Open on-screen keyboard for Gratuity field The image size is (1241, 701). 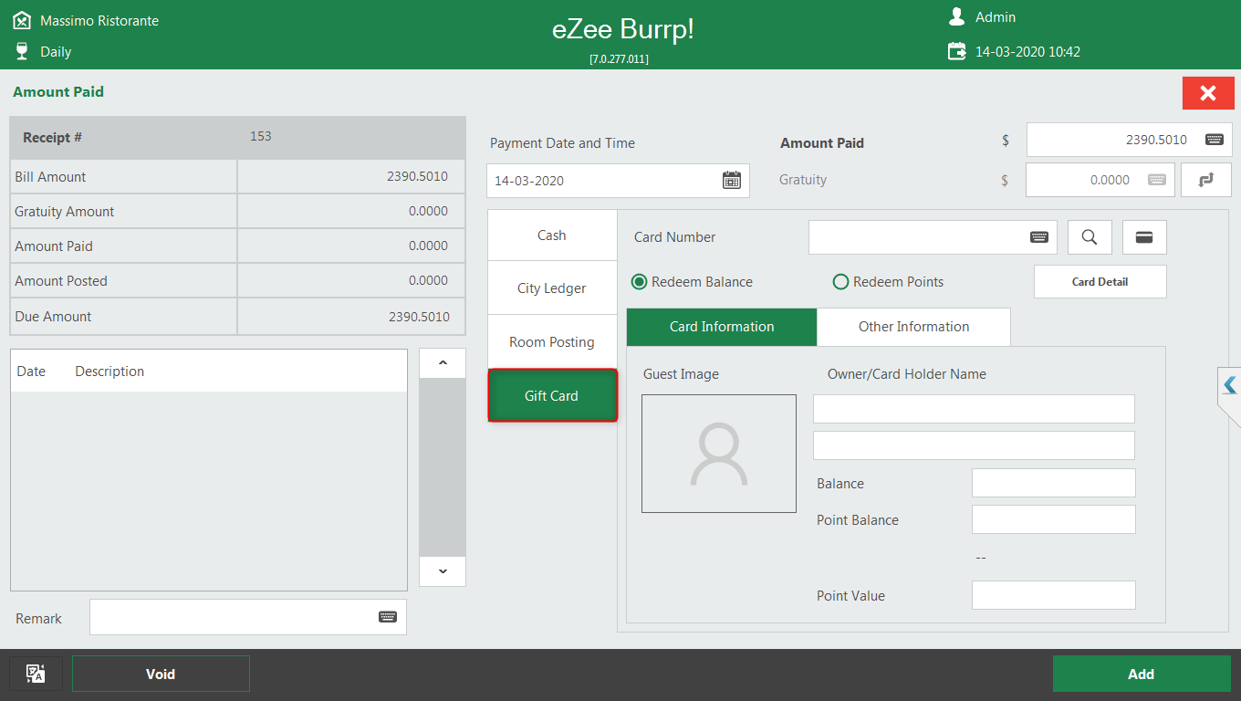pyautogui.click(x=1157, y=180)
